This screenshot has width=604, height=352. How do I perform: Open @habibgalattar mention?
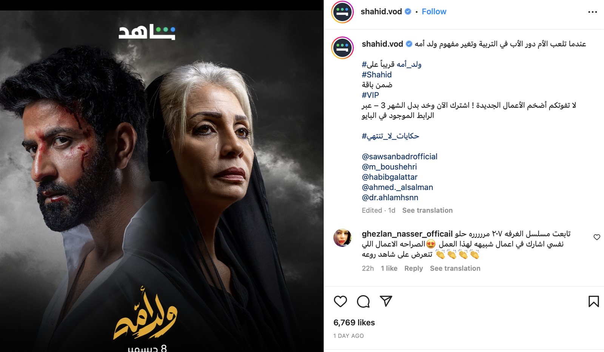coord(390,177)
